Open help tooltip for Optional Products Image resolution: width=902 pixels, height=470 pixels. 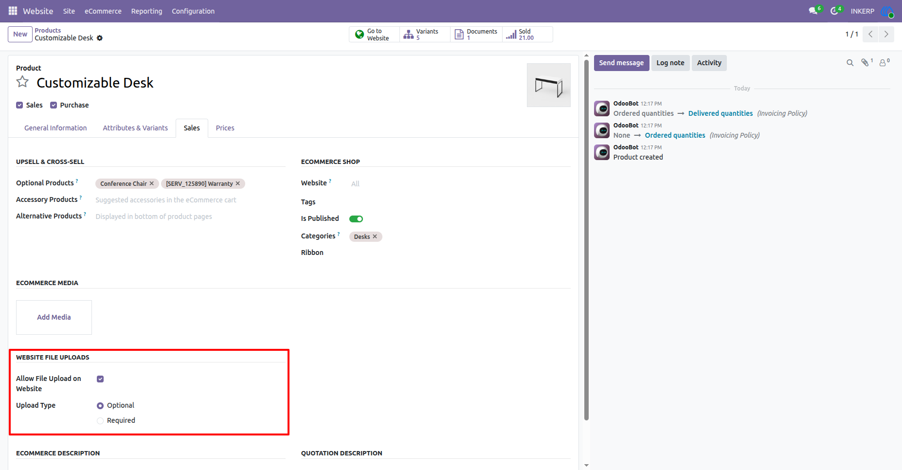click(x=77, y=181)
